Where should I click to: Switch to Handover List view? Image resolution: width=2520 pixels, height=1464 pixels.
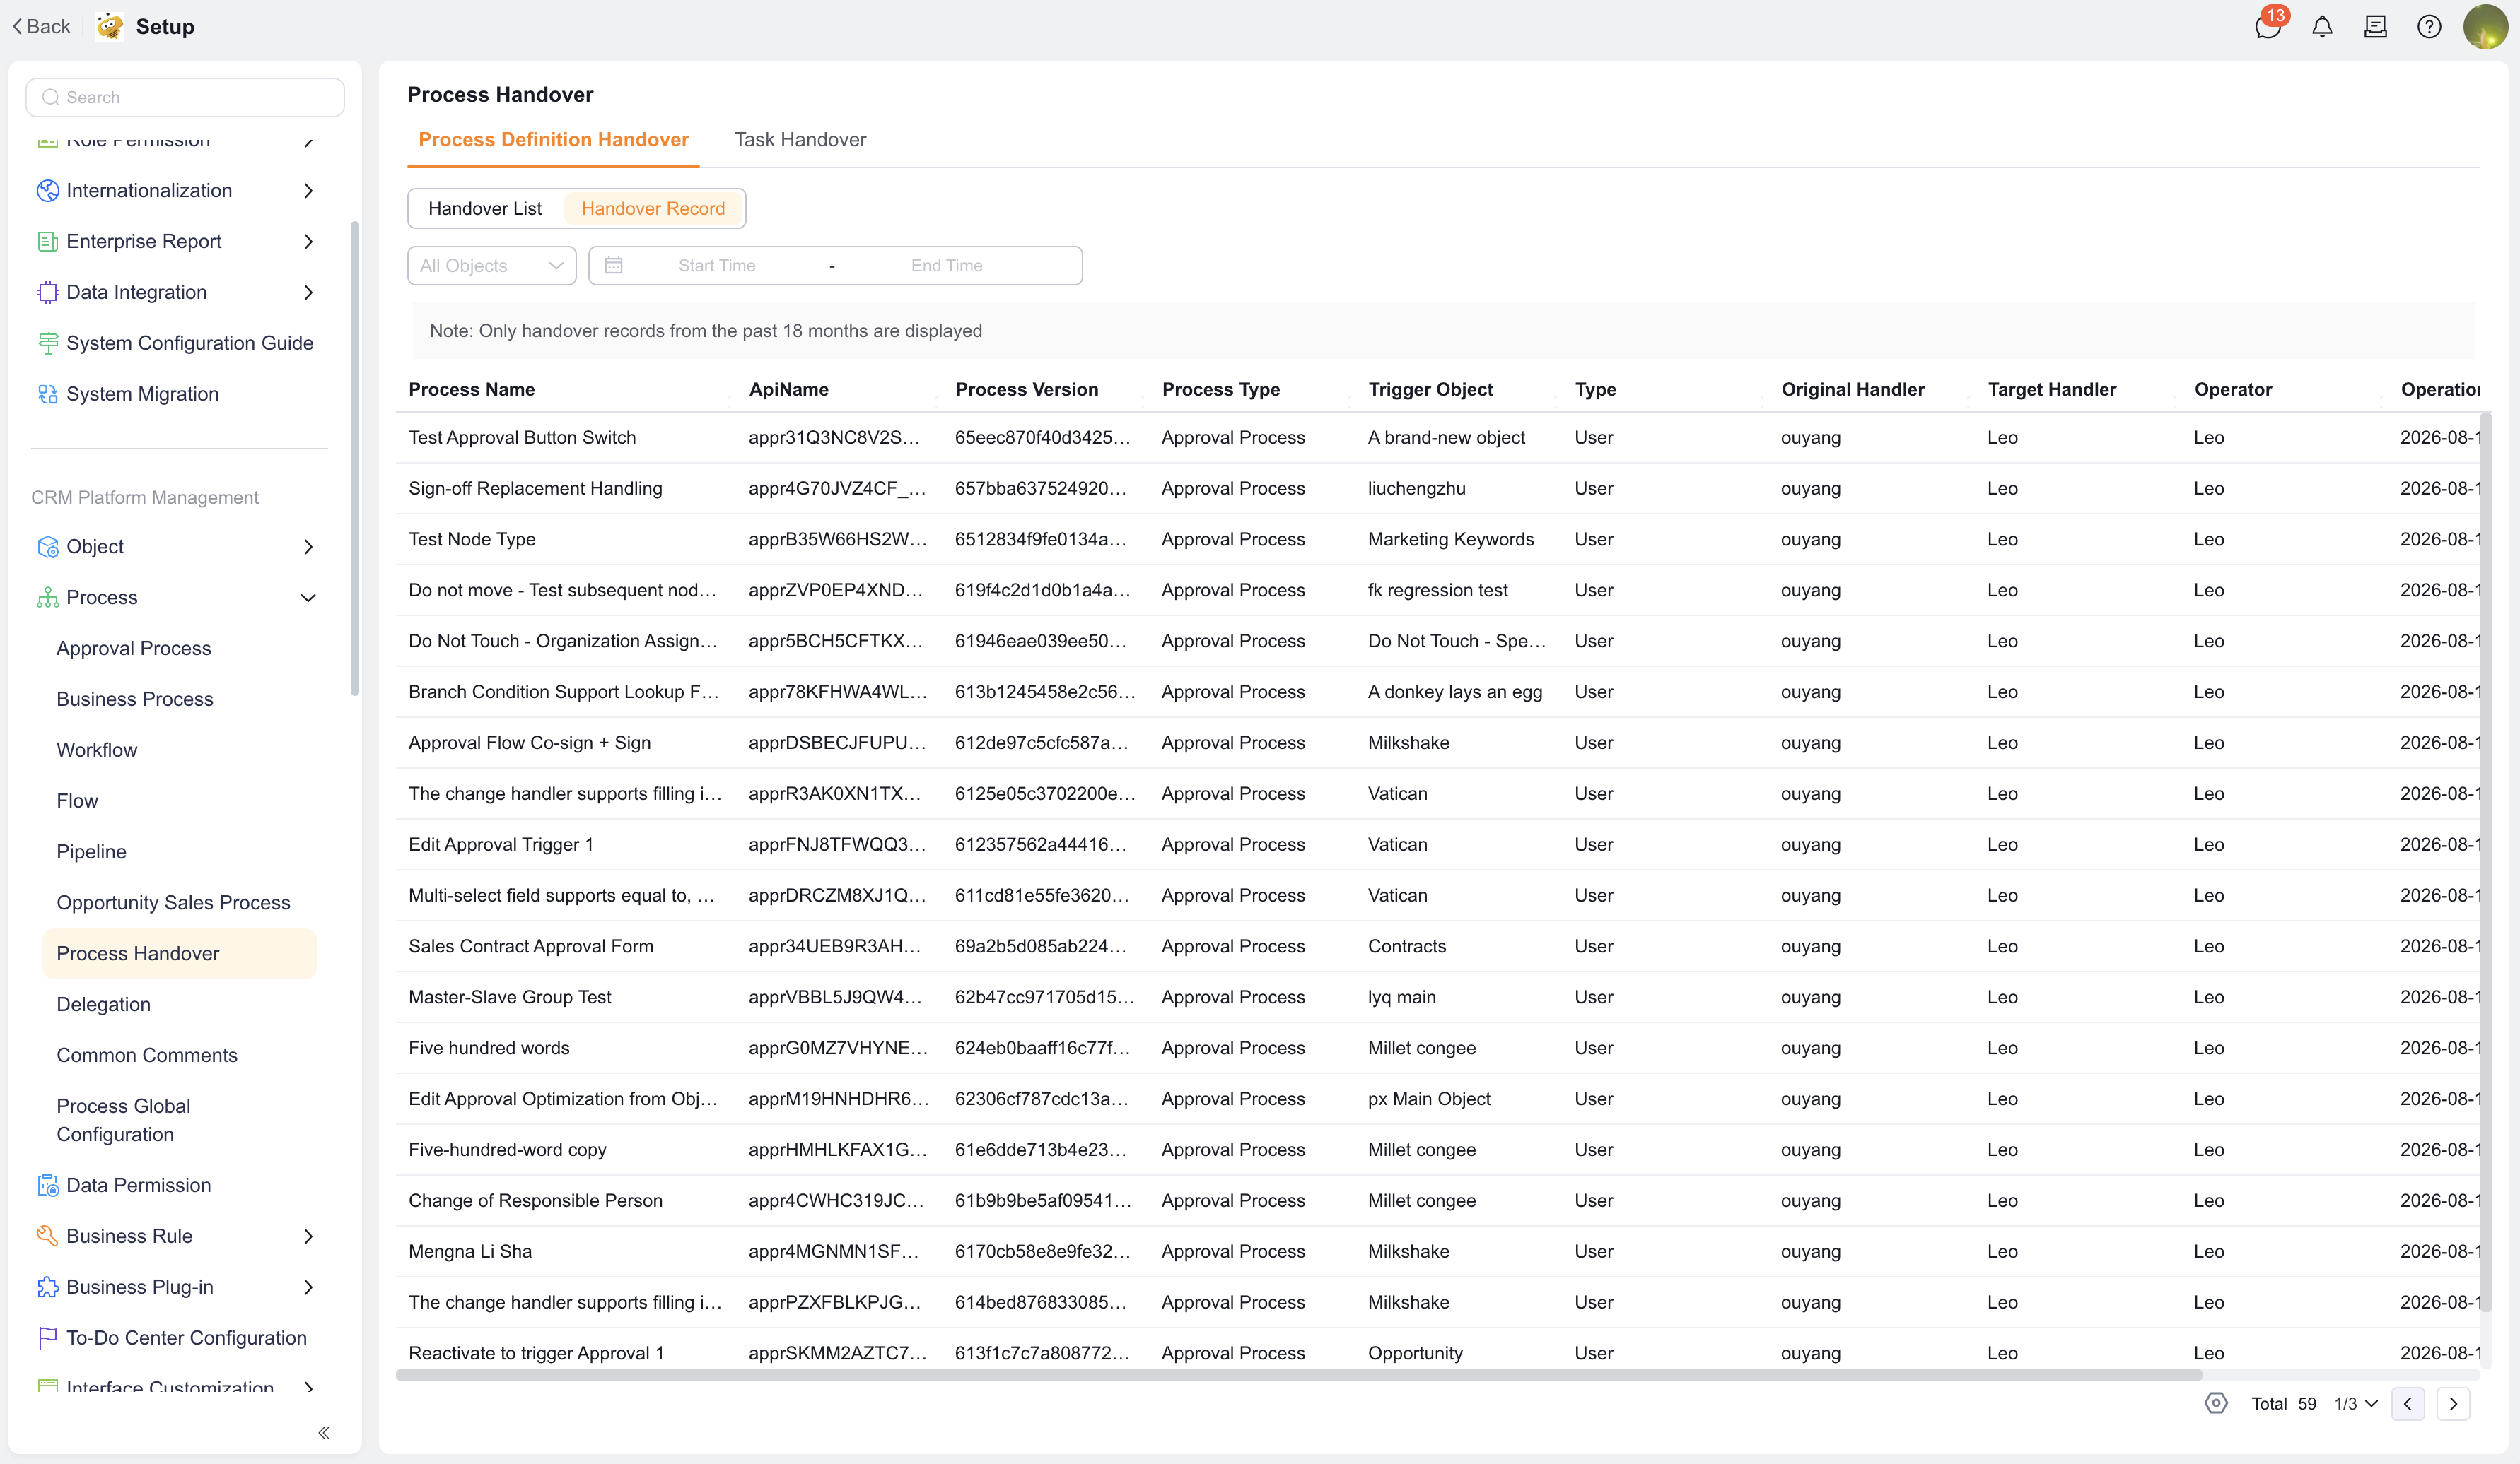pyautogui.click(x=485, y=208)
